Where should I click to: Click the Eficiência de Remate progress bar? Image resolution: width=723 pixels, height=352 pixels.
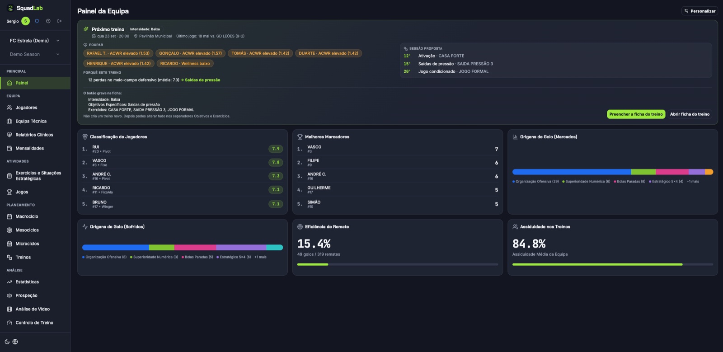pyautogui.click(x=398, y=264)
